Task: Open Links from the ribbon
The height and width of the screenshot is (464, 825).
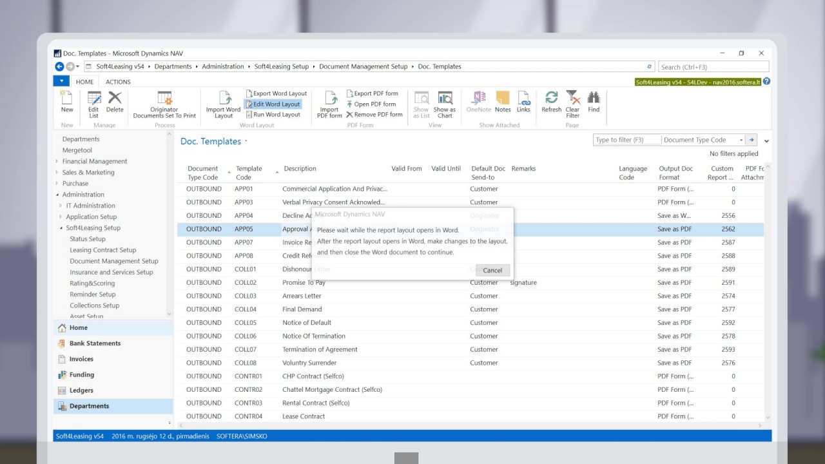Action: [523, 102]
